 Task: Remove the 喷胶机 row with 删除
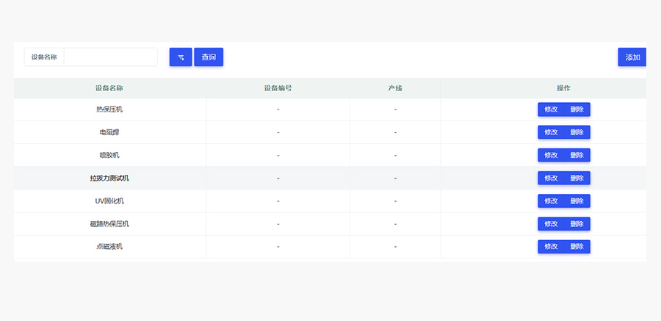(577, 155)
